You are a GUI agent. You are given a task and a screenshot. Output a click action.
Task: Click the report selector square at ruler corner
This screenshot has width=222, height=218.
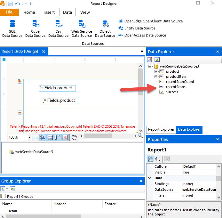[4, 60]
